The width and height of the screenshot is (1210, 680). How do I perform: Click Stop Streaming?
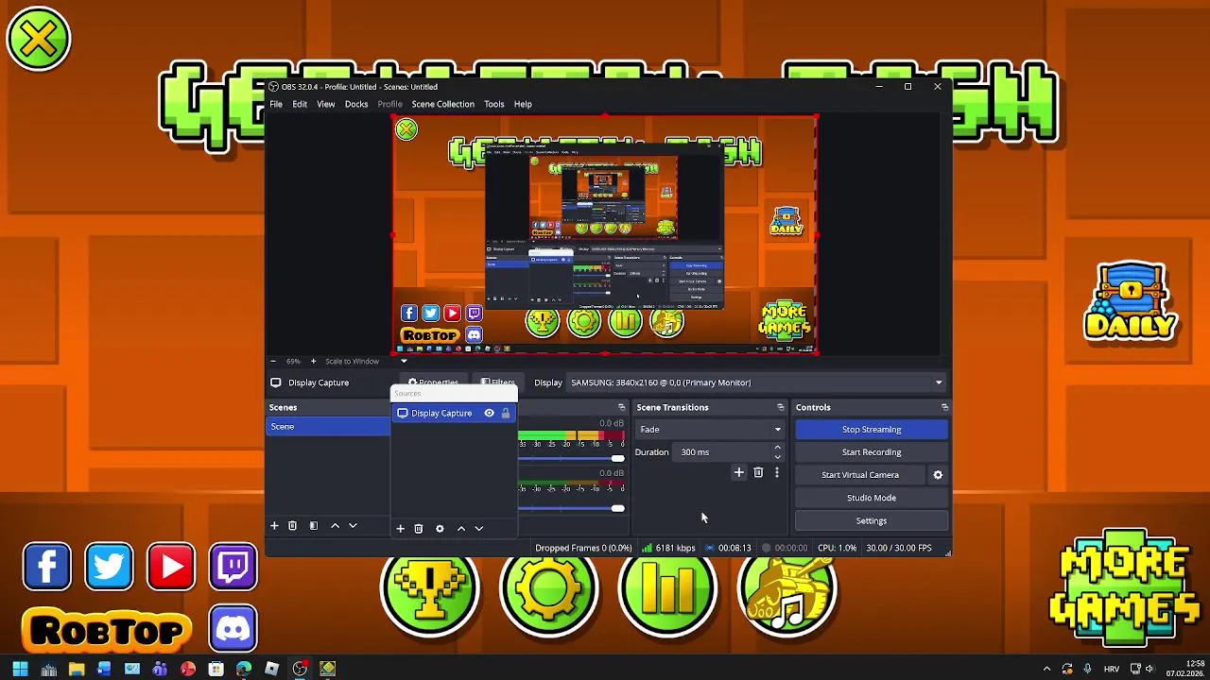point(871,429)
